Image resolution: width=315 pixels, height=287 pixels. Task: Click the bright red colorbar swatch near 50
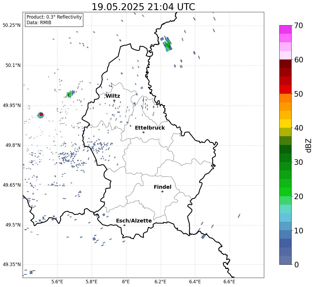pos(285,89)
